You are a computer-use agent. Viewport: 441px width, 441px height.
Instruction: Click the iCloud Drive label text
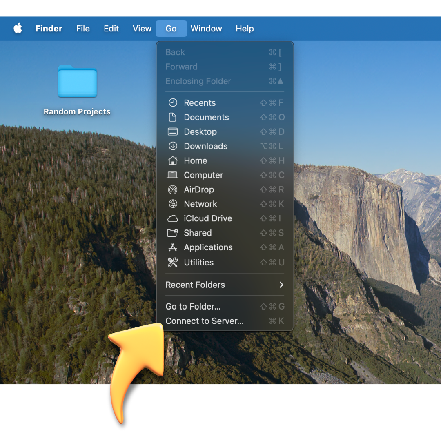tap(208, 218)
